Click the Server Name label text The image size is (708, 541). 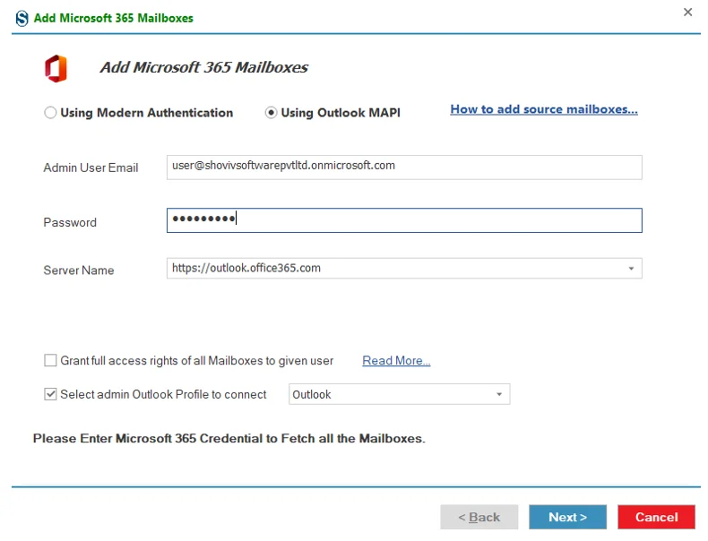pos(79,270)
